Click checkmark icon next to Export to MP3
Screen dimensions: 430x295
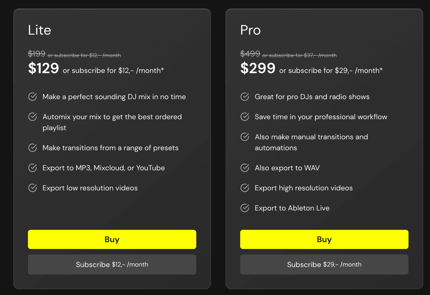click(32, 168)
